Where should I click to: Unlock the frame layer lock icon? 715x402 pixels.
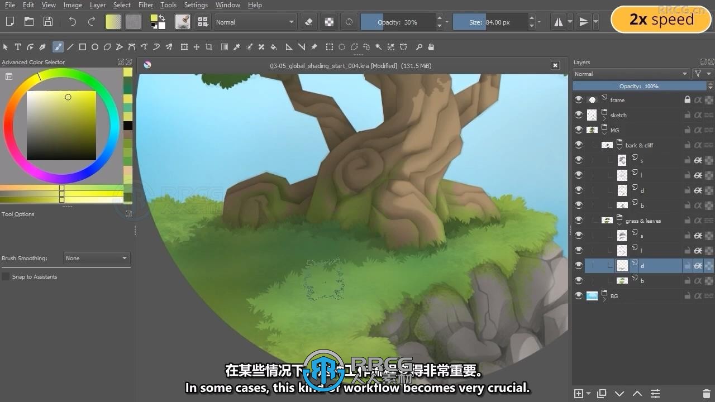[x=688, y=100]
